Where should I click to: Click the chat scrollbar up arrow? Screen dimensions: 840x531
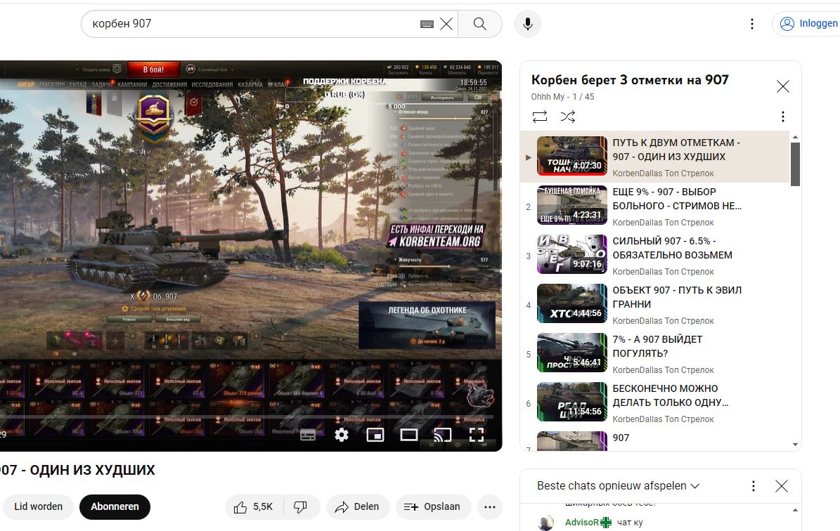[795, 510]
